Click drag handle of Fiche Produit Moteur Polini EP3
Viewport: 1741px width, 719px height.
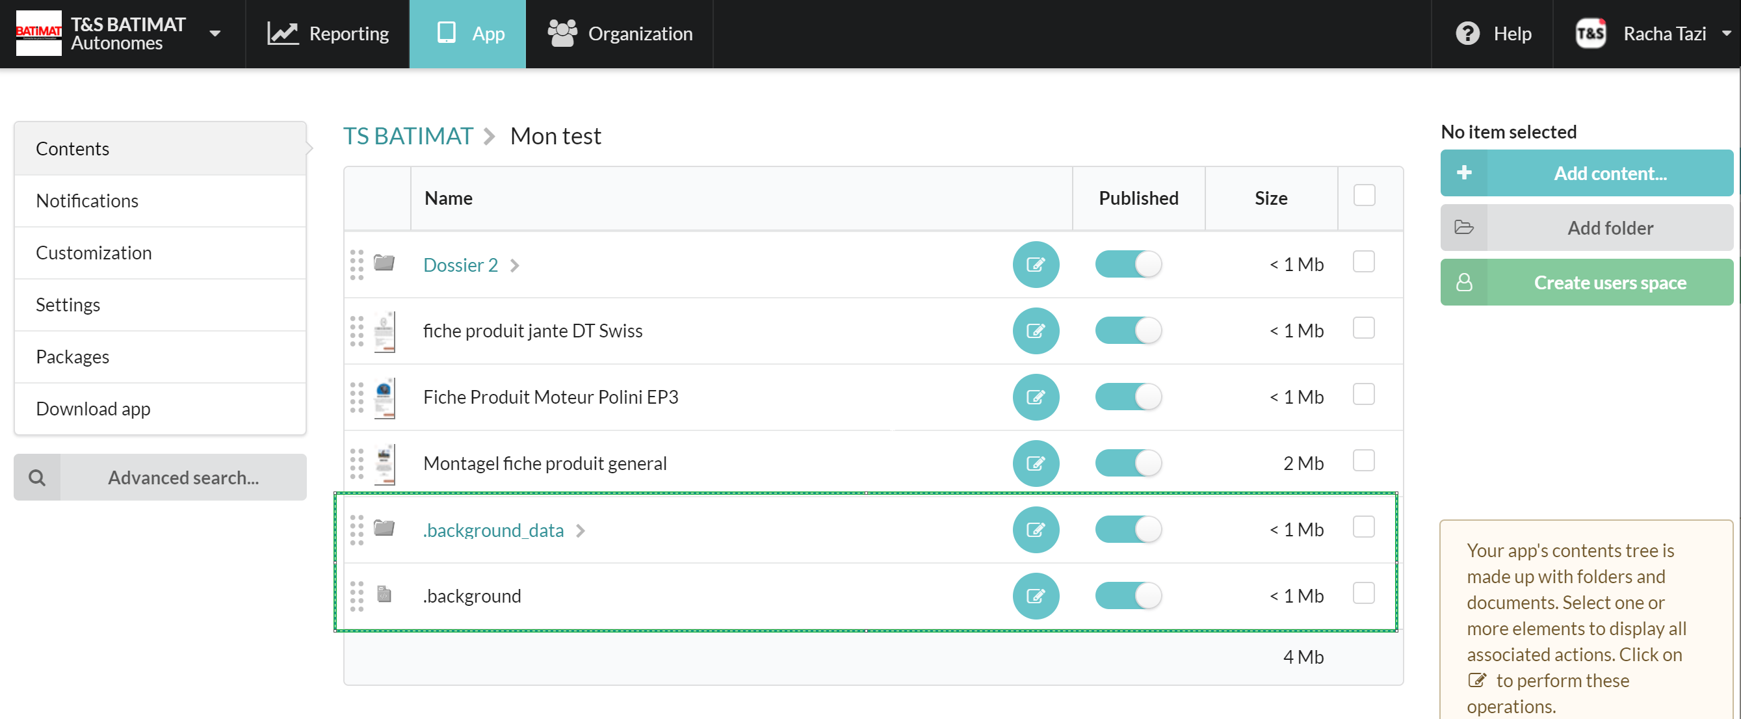[357, 397]
